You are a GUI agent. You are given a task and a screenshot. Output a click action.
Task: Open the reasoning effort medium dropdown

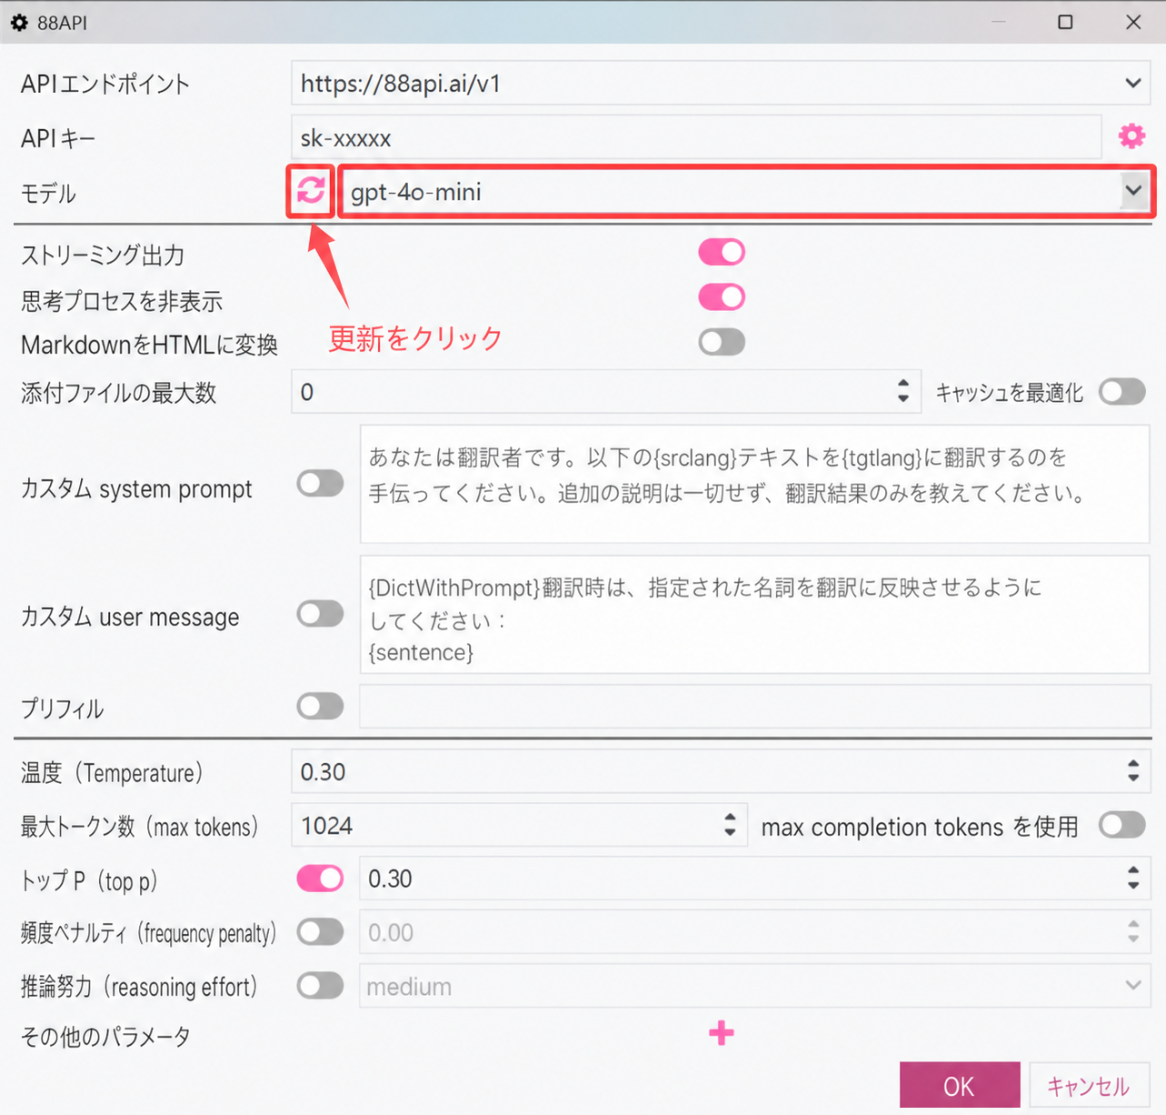[x=1133, y=986]
